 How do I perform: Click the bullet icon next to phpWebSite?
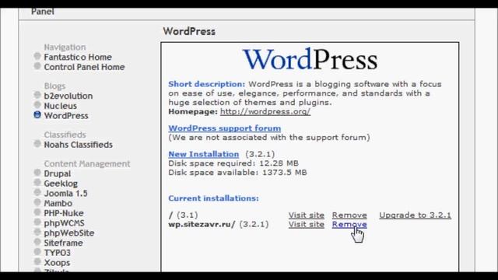(37, 232)
